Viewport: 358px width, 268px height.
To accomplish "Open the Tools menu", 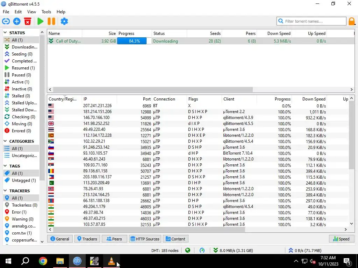I will click(x=46, y=12).
